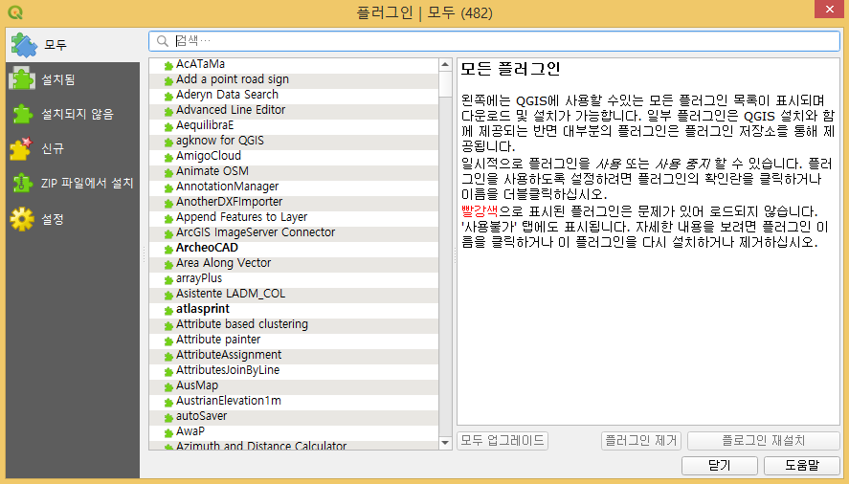Click the plugin icon beside arrayPlus
Image resolution: width=849 pixels, height=484 pixels.
point(168,280)
